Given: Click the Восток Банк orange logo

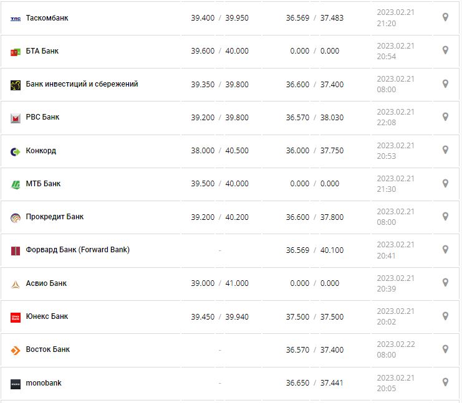Looking at the screenshot, I should [x=16, y=350].
